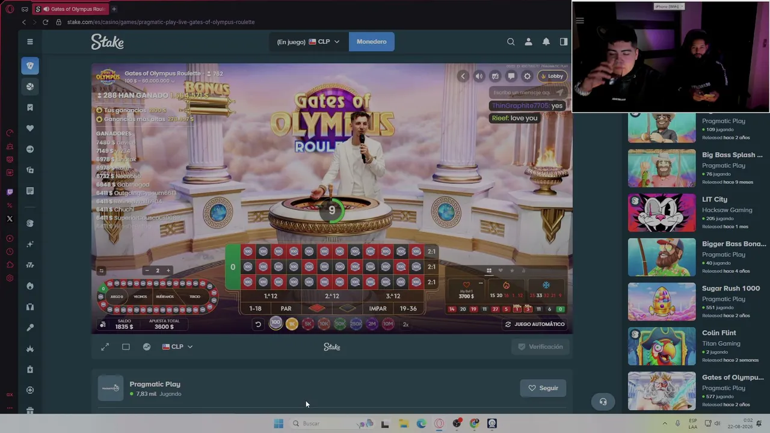Toggle the racetrack bet view
770x433 pixels.
101,271
